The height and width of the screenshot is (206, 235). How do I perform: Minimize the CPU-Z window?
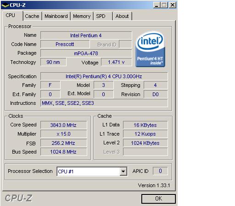pyautogui.click(x=157, y=5)
